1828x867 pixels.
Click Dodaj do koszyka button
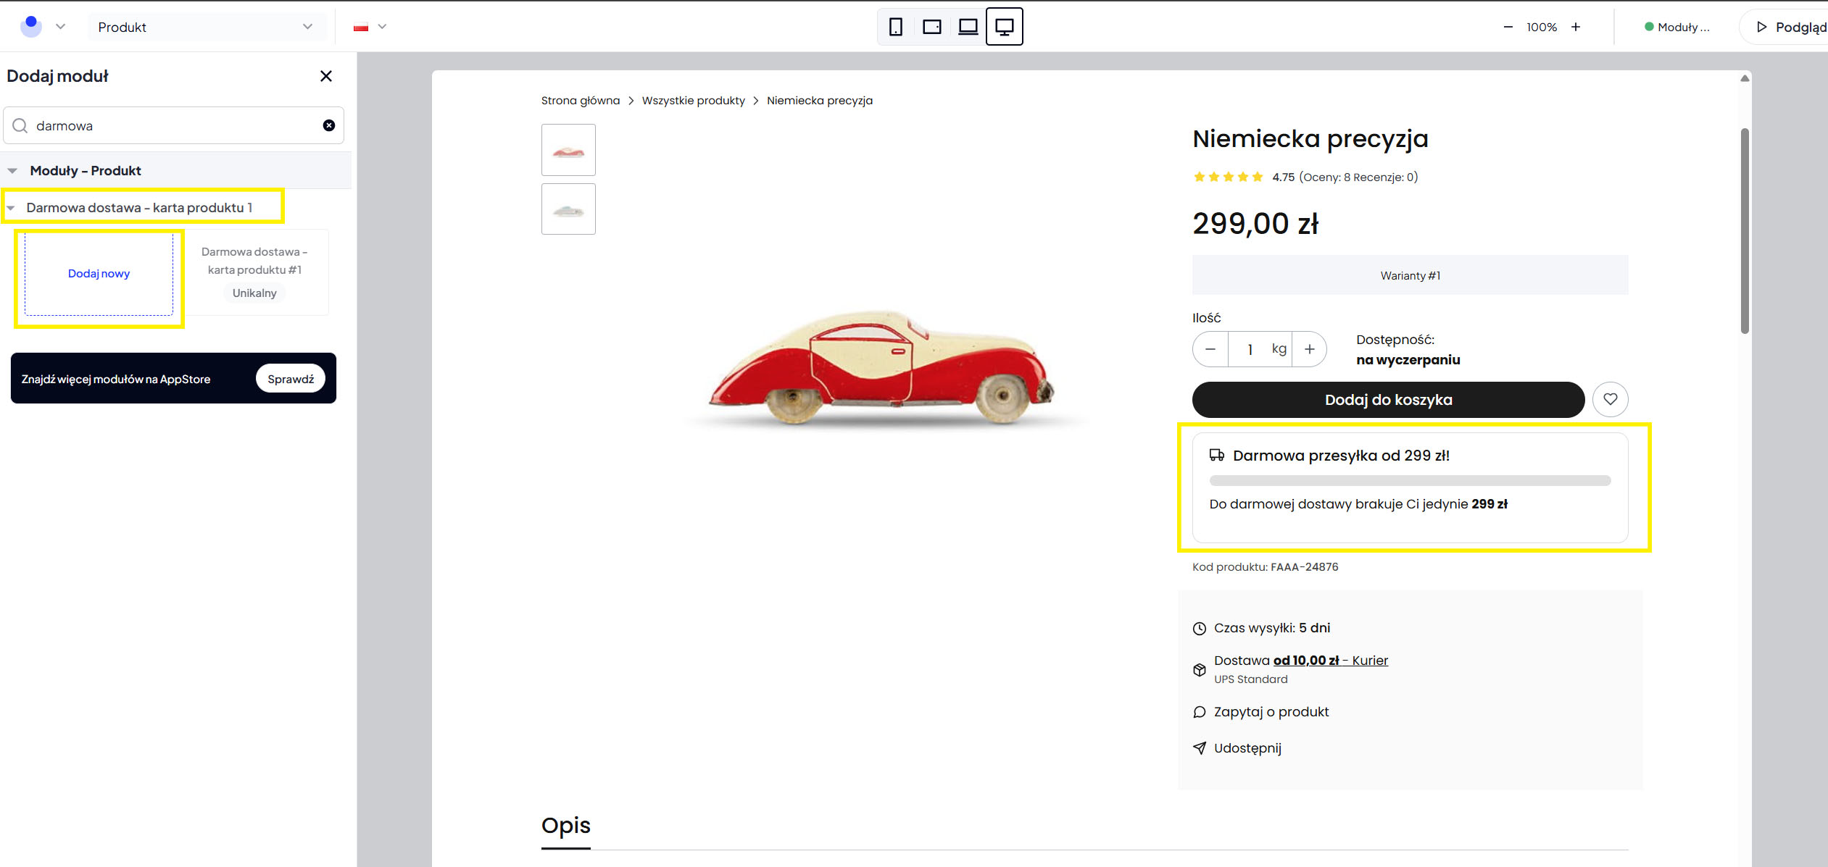pos(1388,400)
